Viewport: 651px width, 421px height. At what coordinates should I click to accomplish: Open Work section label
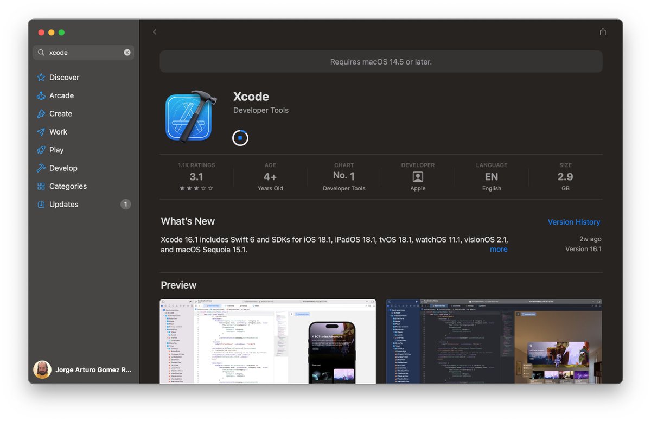tap(58, 132)
